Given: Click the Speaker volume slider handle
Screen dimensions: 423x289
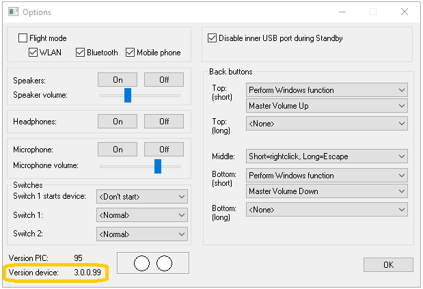Looking at the screenshot, I should point(128,95).
